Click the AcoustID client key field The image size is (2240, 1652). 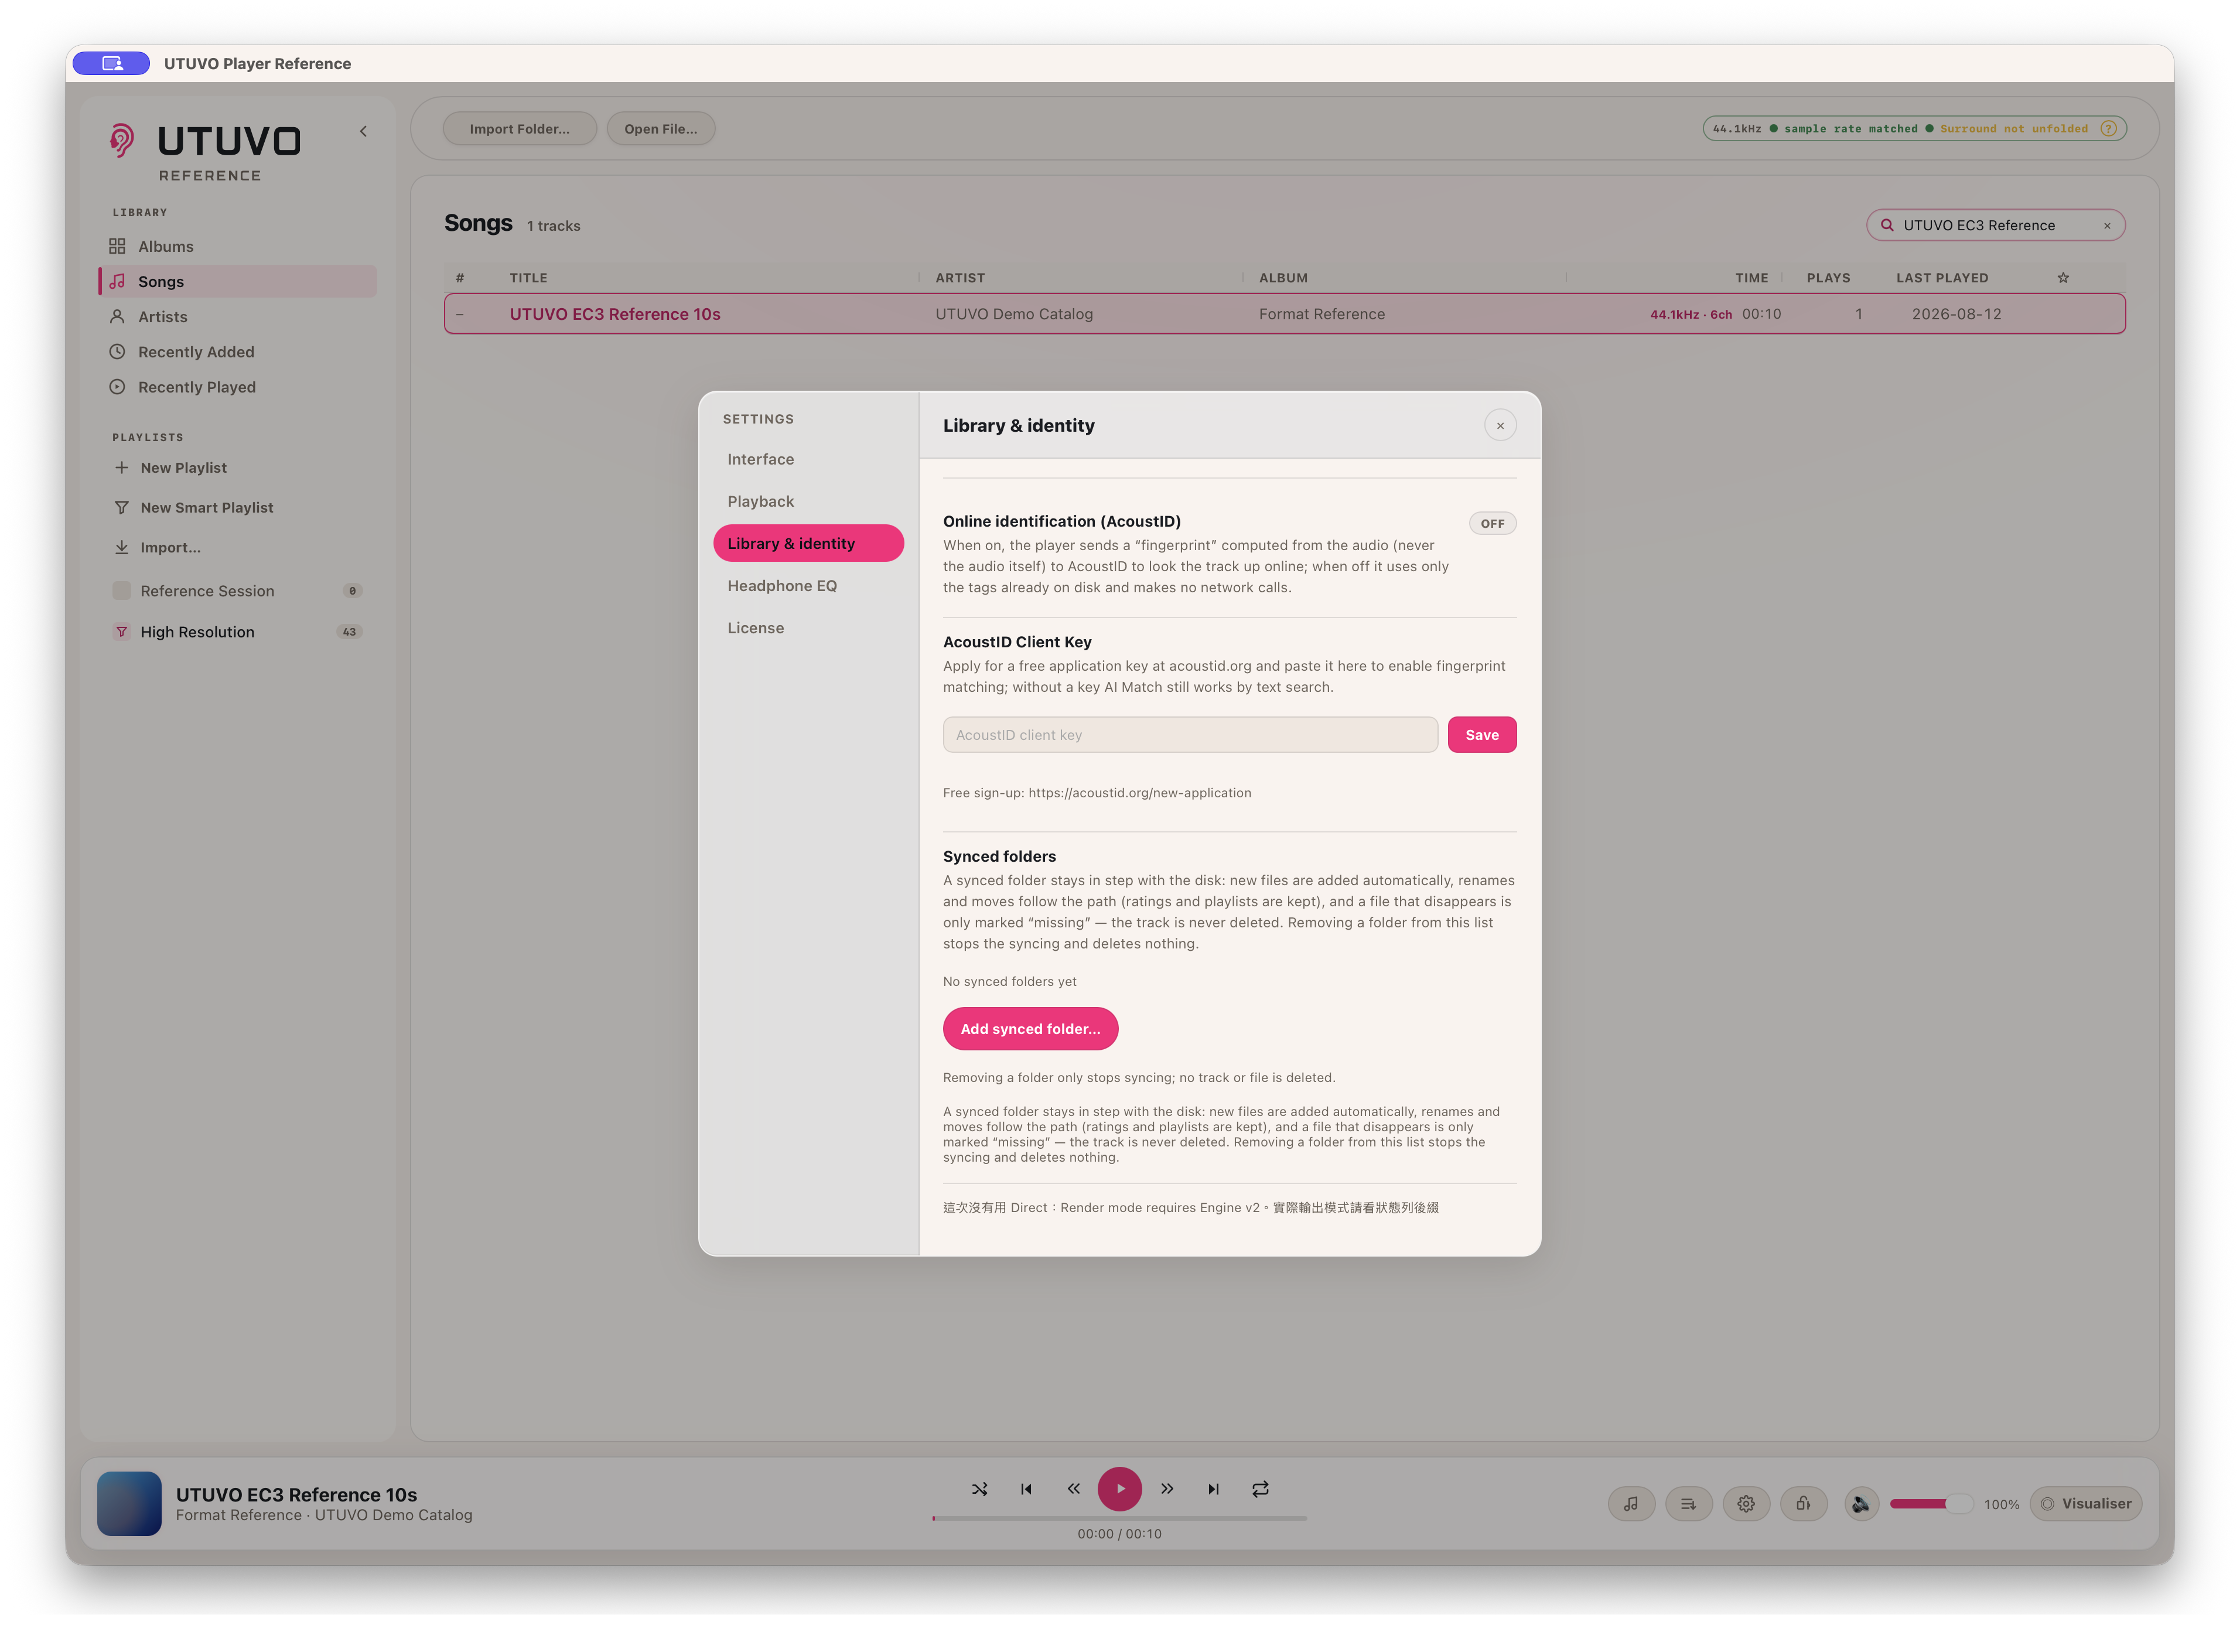tap(1190, 734)
